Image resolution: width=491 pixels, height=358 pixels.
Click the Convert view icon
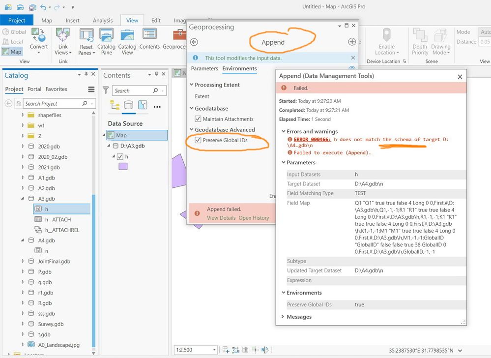(38, 35)
